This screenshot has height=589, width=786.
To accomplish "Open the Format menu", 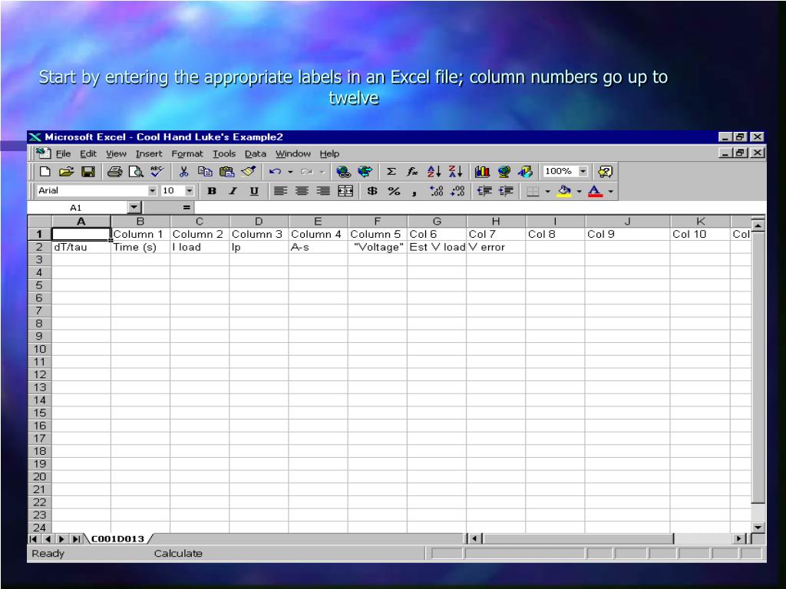I will click(187, 153).
